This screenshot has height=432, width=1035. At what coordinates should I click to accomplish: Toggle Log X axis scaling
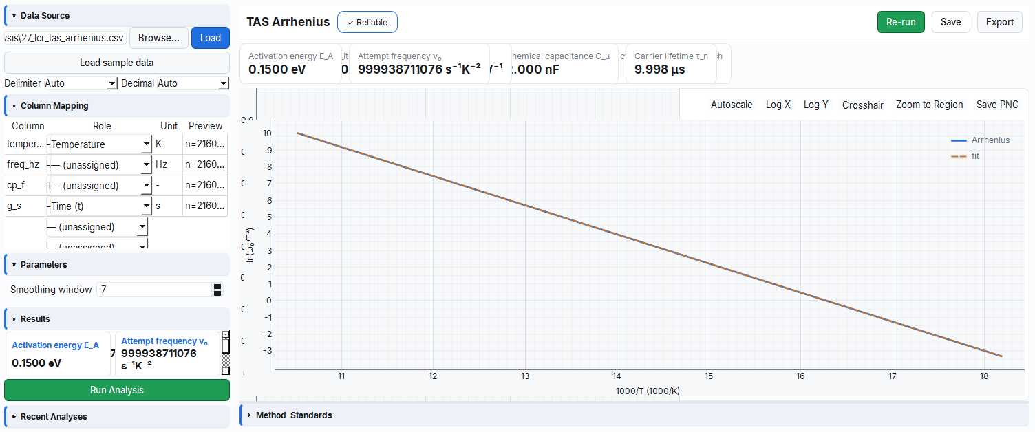[x=778, y=105]
